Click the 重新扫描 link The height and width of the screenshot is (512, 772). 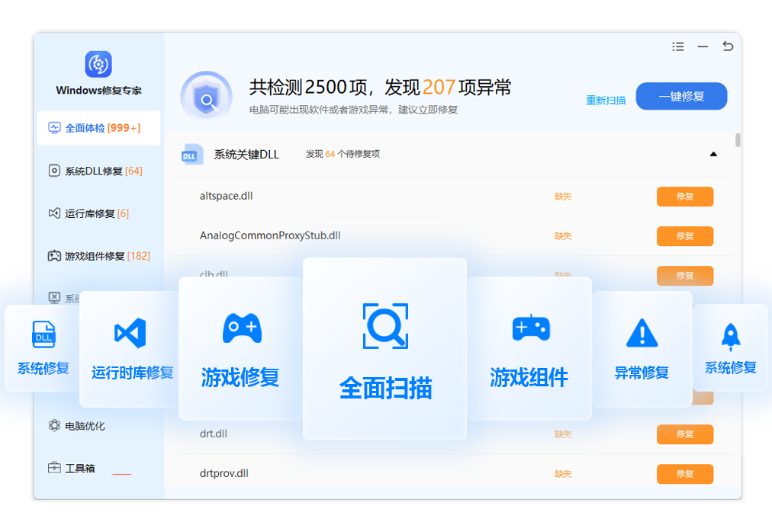click(x=606, y=101)
